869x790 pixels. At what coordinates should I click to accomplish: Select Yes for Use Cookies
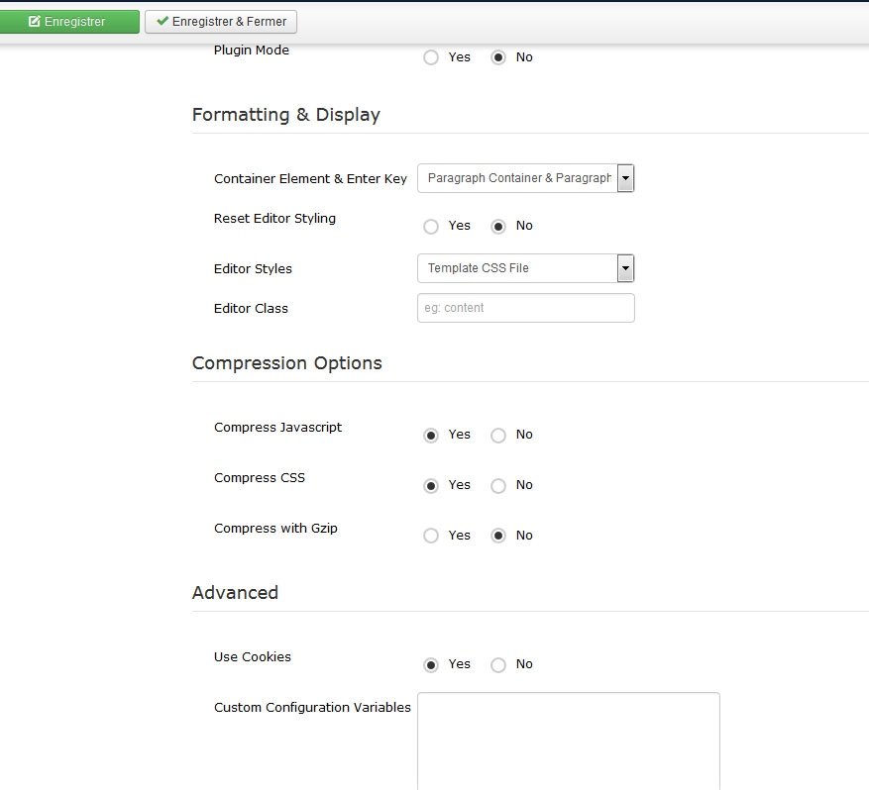[431, 665]
